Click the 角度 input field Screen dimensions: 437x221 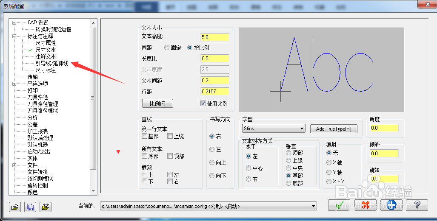(x=384, y=128)
